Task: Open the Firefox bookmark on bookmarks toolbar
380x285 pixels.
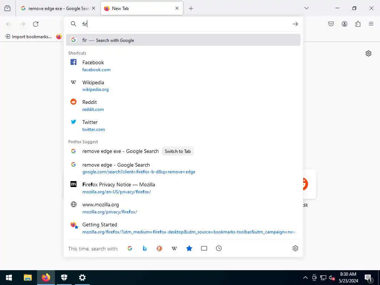Action: pos(59,37)
